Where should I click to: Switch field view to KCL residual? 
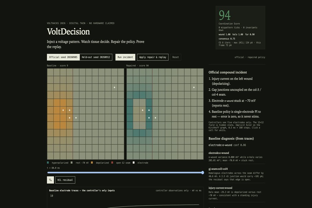pyautogui.click(x=65, y=180)
